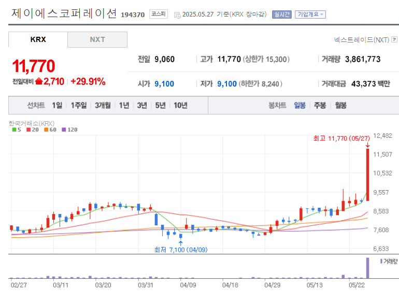Switch candlestick chart to 월봉
This screenshot has width=399, height=300.
340,105
